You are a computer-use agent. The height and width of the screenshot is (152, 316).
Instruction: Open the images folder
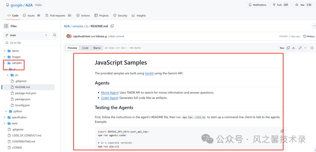16,57
